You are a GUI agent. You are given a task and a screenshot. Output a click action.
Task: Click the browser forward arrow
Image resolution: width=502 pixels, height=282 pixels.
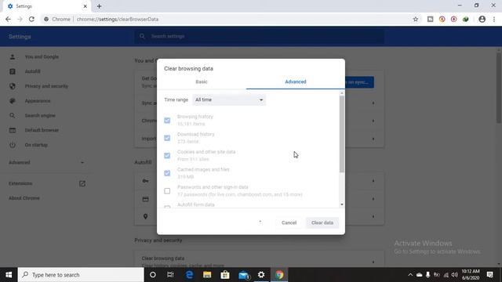(x=20, y=19)
